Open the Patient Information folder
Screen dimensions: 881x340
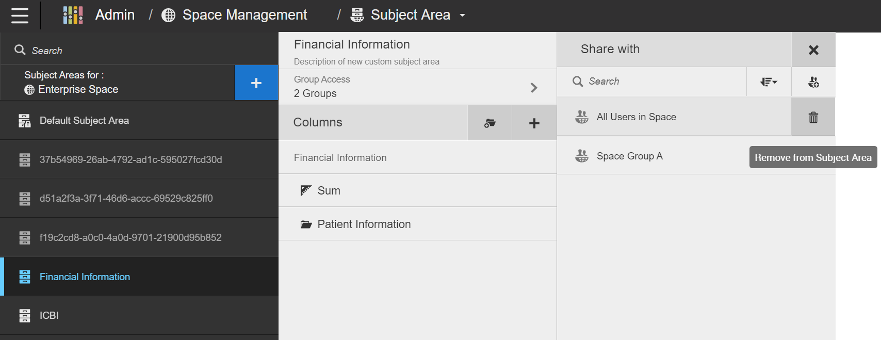[x=364, y=224]
